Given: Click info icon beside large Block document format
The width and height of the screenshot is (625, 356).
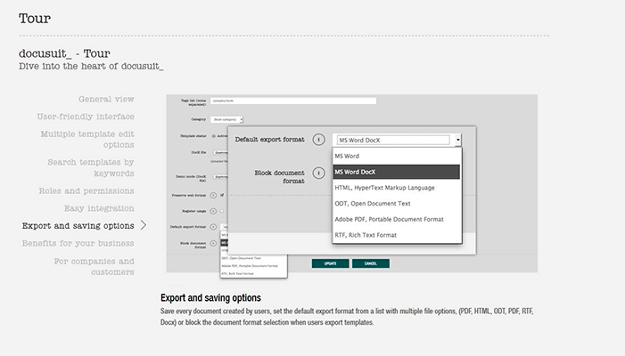Looking at the screenshot, I should 318,173.
